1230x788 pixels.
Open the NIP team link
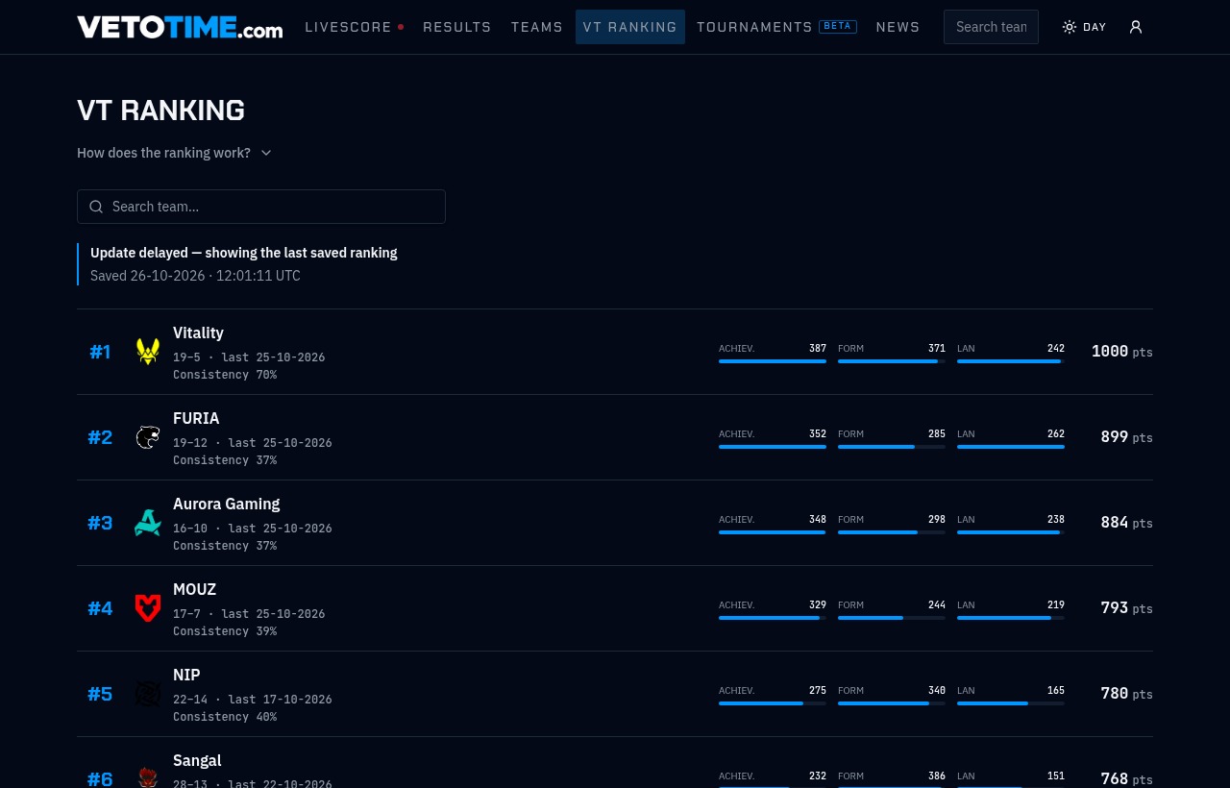[186, 675]
